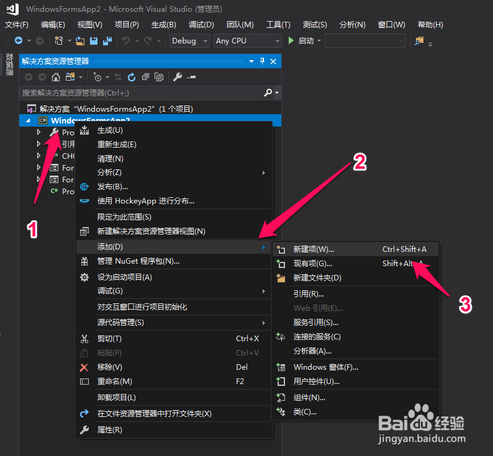Click the green Start debugging arrow

(x=291, y=40)
